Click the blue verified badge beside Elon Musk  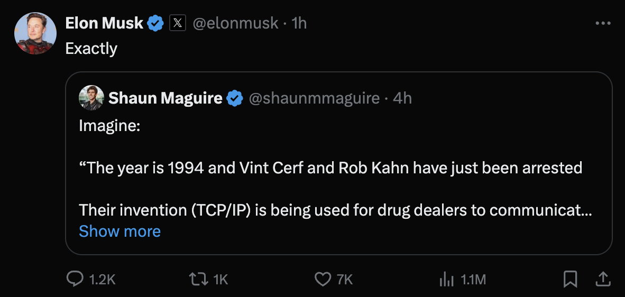(x=155, y=23)
